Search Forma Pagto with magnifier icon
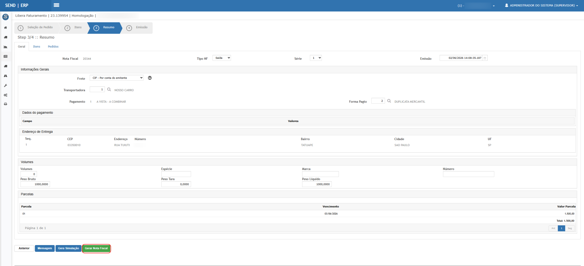584x266 pixels. point(389,101)
